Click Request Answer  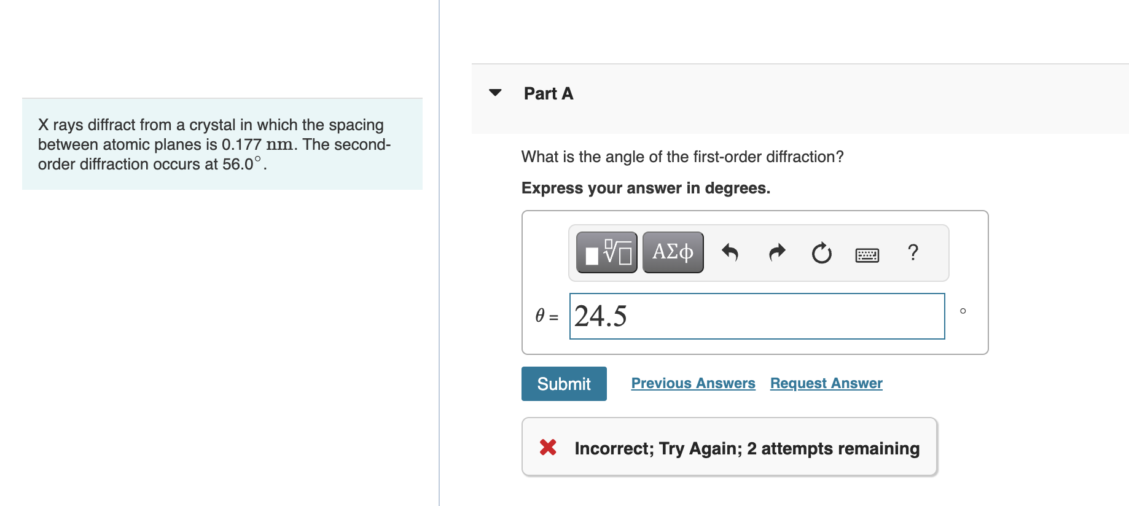(x=826, y=383)
